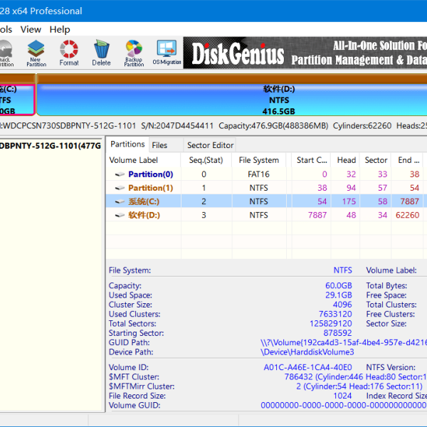Screen dimensions: 427x427
Task: Click the drive icon beside Partition(1)
Action: [x=120, y=188]
